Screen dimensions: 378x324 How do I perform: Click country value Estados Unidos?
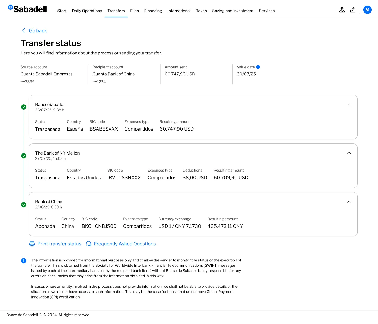[84, 178]
